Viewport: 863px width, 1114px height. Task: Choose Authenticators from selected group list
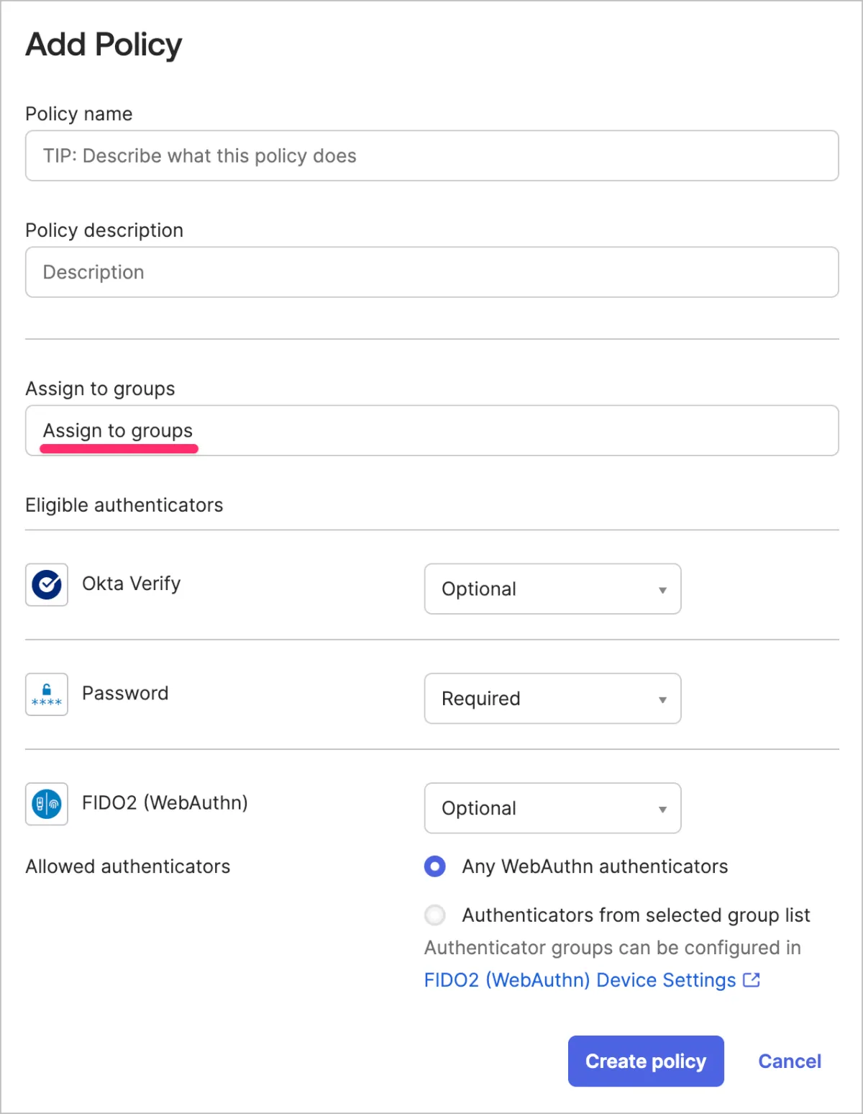tap(435, 915)
